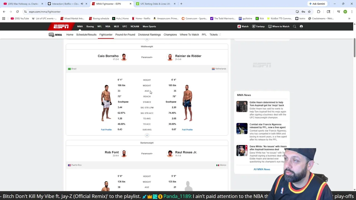Go to MMA Home tab
Image resolution: width=356 pixels, height=200 pixels.
click(70, 35)
